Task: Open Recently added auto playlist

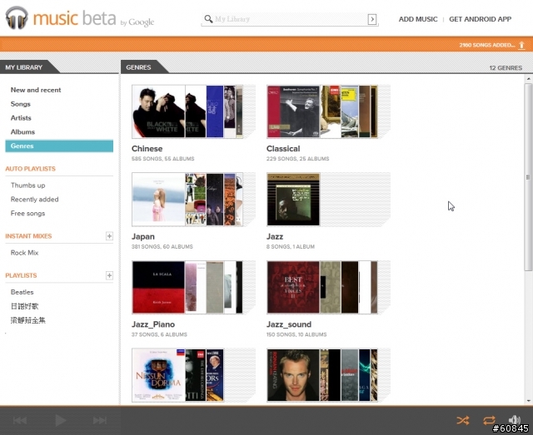Action: point(34,200)
